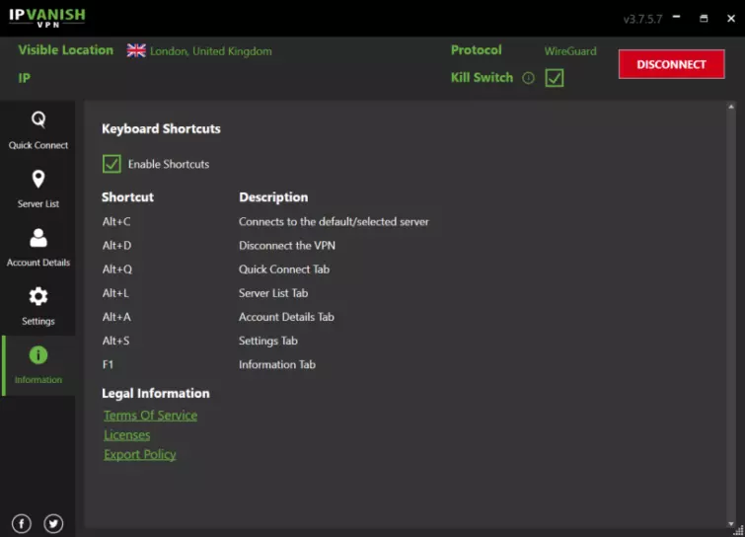
Task: Open the Settings gear icon
Action: pos(38,296)
